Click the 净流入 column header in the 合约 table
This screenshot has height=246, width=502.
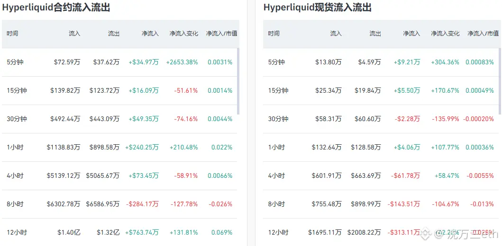(150, 34)
